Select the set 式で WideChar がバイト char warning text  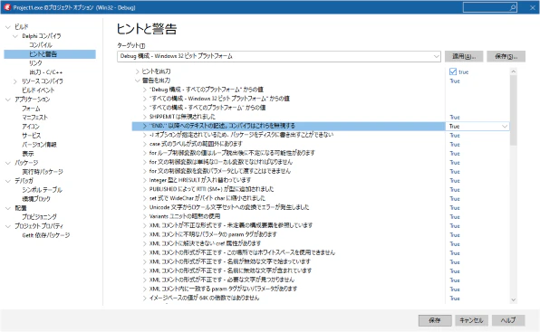[x=207, y=198]
